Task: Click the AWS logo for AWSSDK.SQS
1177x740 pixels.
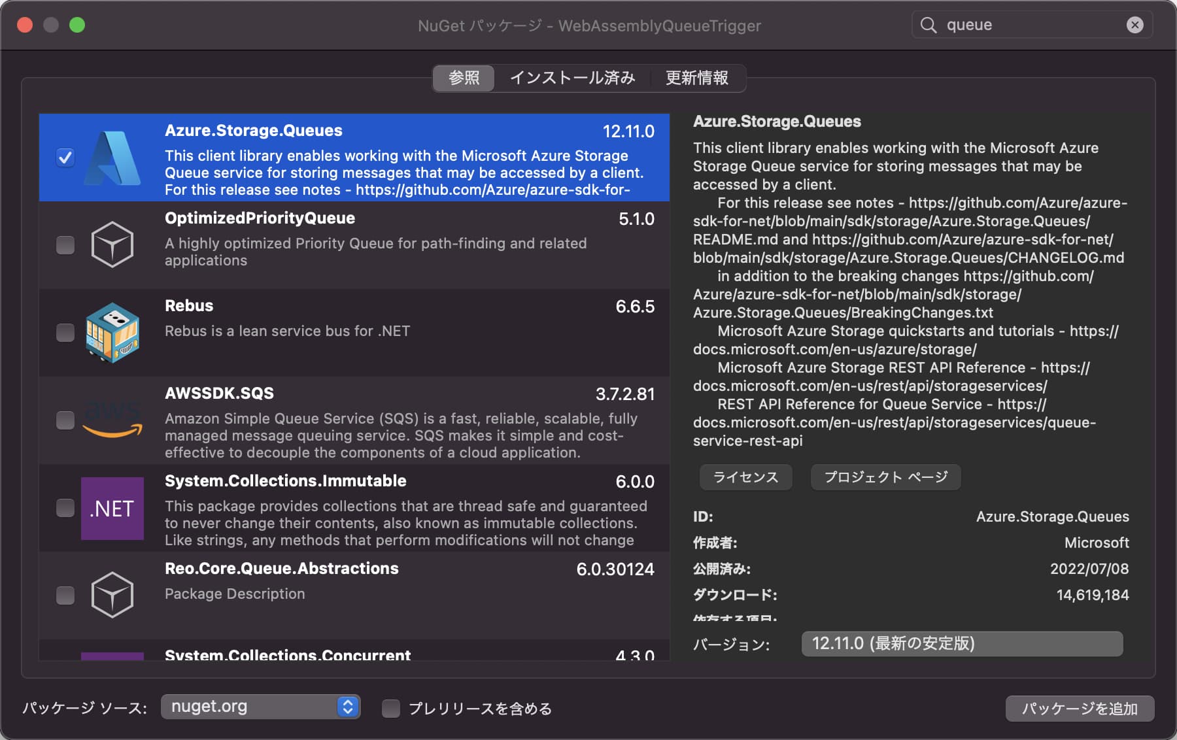Action: pos(112,420)
